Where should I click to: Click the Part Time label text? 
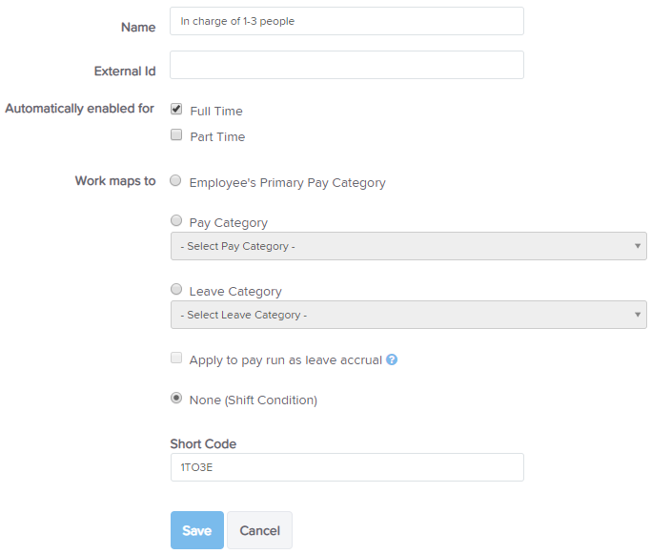pos(217,137)
